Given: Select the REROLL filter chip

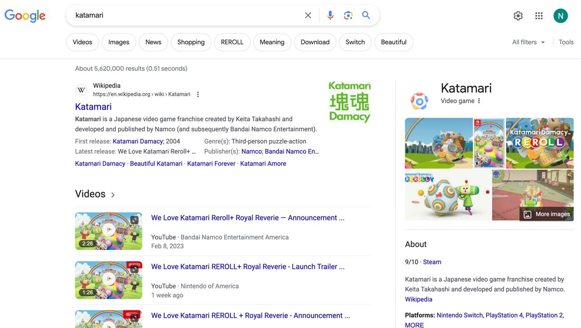Looking at the screenshot, I should (x=232, y=42).
